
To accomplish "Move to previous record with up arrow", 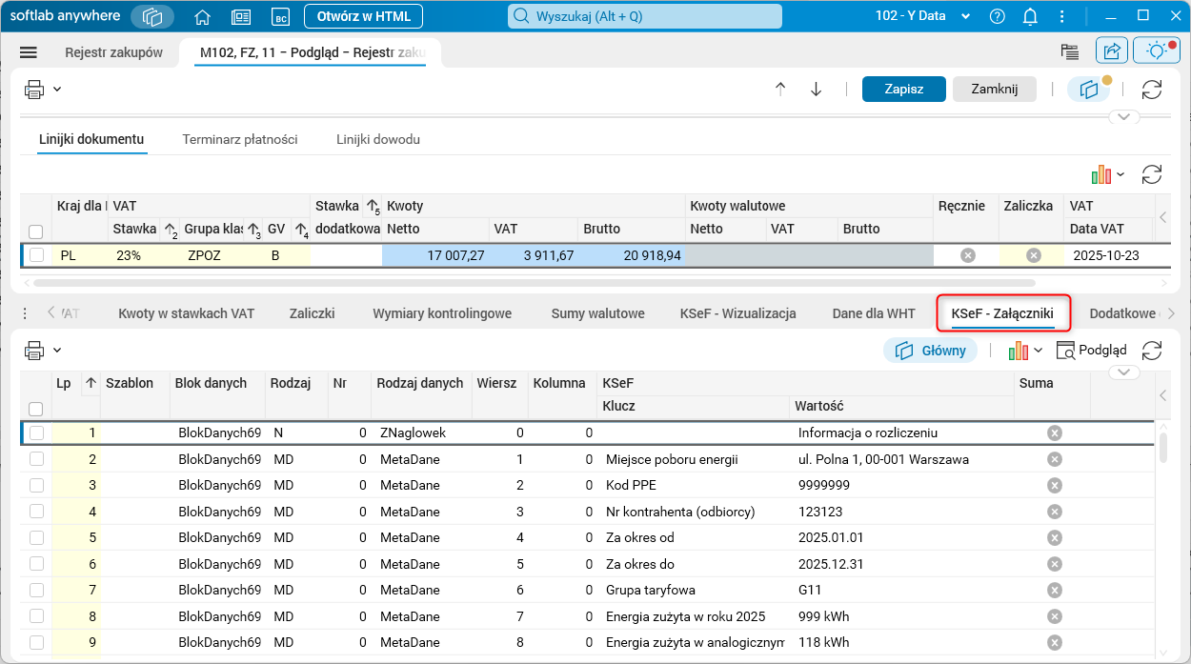I will tap(780, 89).
